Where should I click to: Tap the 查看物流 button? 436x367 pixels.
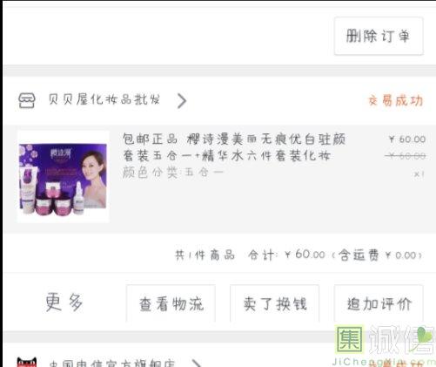pos(171,303)
